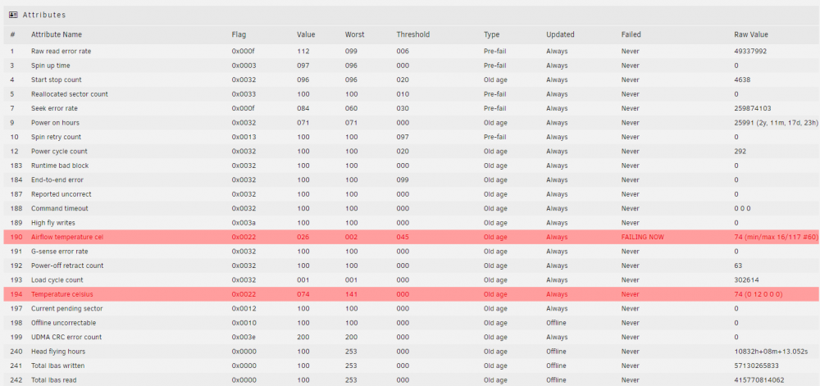
Task: Select the Raw read error rate row
Action: tap(410, 51)
